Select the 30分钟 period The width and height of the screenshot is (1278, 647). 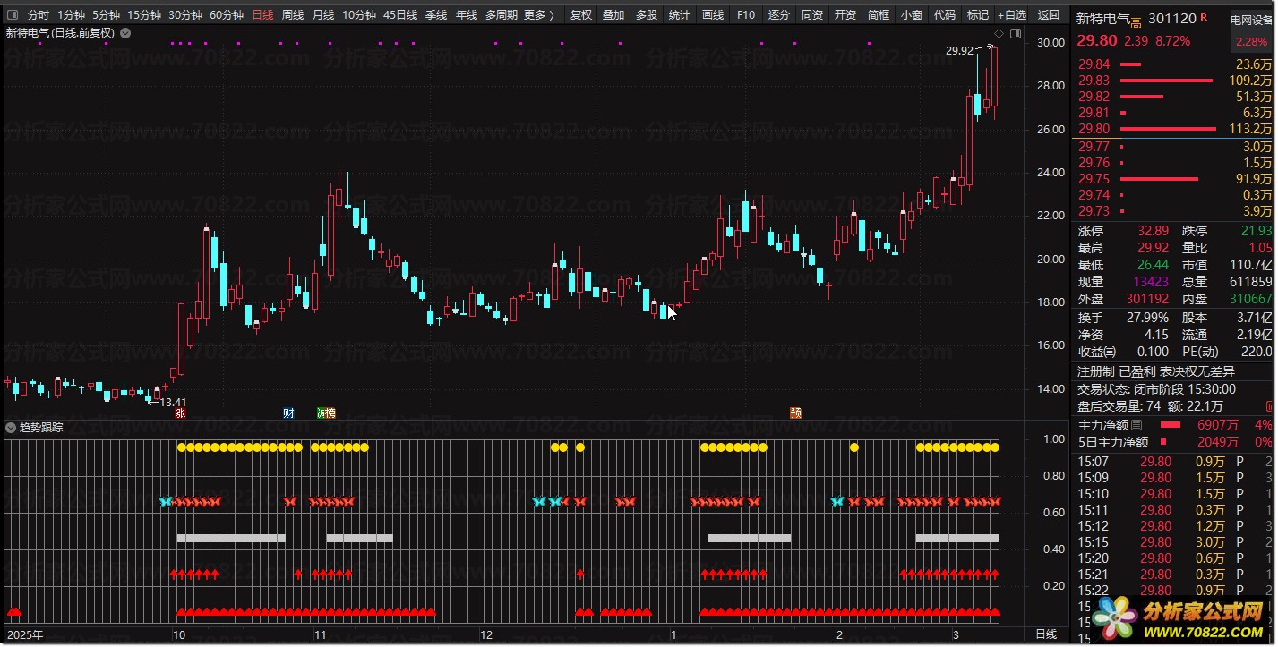point(185,15)
